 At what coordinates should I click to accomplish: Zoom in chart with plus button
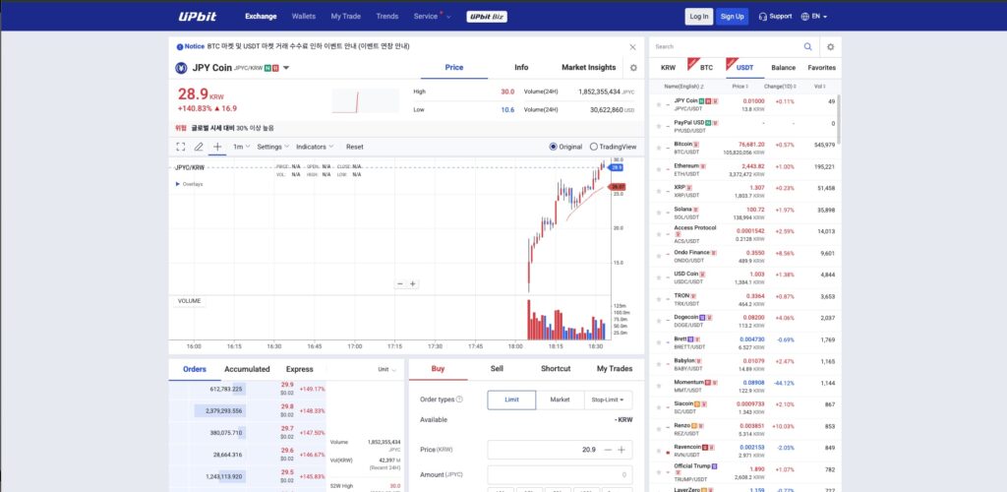click(413, 284)
